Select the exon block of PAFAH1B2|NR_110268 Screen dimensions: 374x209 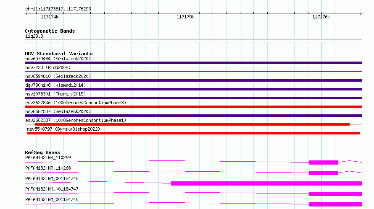point(324,173)
